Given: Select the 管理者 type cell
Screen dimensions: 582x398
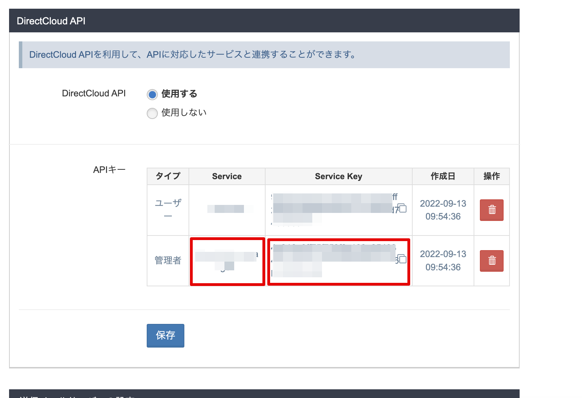Looking at the screenshot, I should [x=168, y=261].
